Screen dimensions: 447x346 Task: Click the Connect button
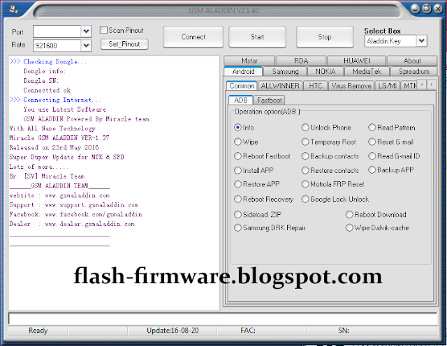tap(193, 37)
